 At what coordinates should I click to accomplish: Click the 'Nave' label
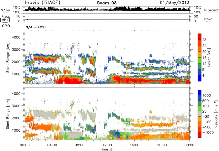[208, 19]
